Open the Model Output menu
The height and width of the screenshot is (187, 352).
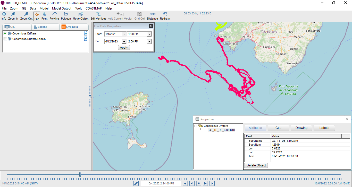pos(62,8)
